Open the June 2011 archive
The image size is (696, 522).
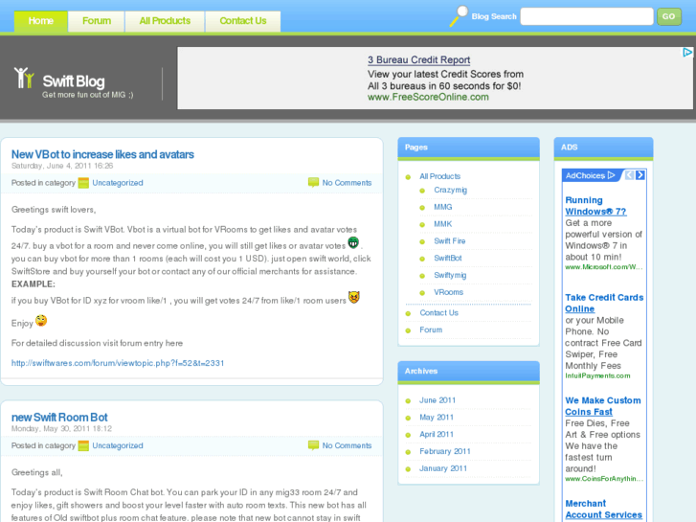[438, 400]
